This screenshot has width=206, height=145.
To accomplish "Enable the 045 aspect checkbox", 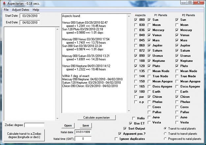I will tap(136, 40).
